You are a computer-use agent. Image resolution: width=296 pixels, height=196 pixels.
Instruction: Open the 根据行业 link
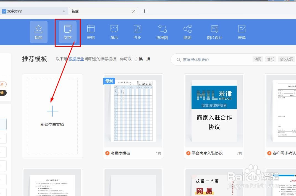(76, 59)
